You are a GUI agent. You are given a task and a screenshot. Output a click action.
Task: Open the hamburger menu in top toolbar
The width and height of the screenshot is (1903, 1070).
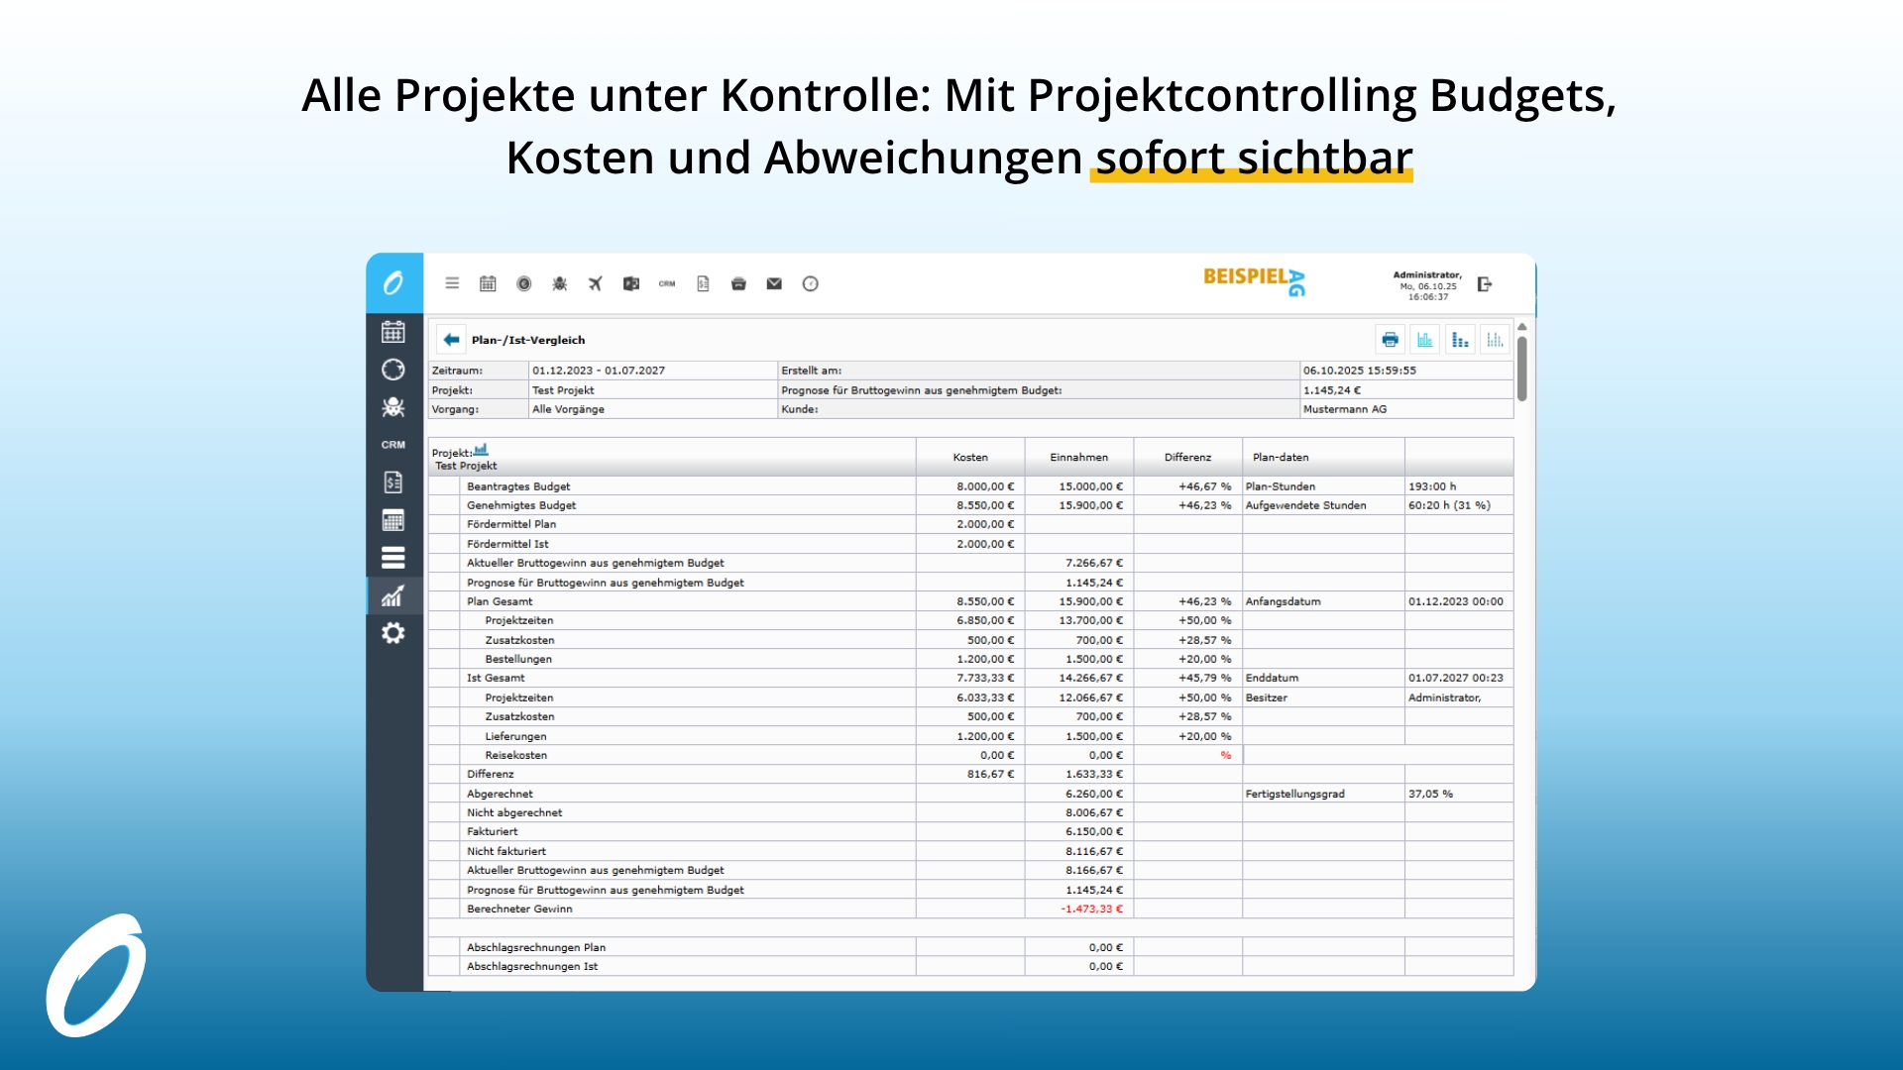pyautogui.click(x=452, y=283)
